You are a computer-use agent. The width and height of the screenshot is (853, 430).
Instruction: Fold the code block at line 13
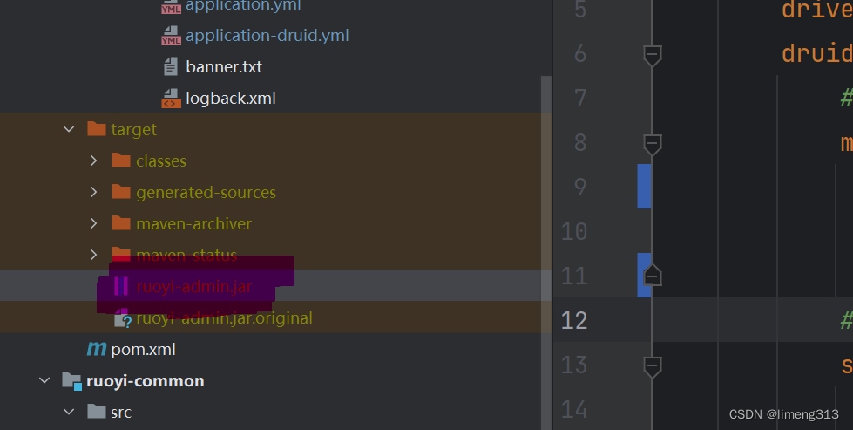click(x=653, y=367)
